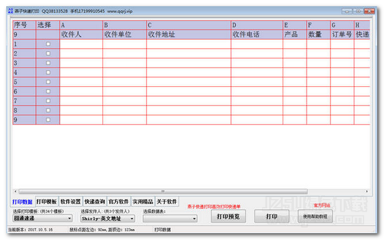Click the 使用帮助教程 button
The image size is (384, 240).
315,216
